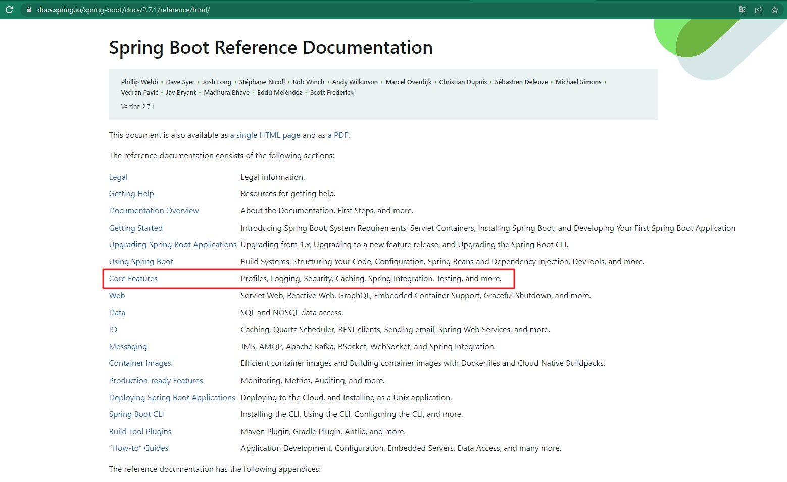787x482 pixels.
Task: Open the IO section link
Action: pos(113,330)
